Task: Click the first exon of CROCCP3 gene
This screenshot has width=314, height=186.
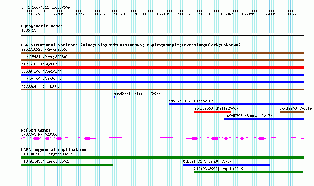Action: (x=36, y=139)
